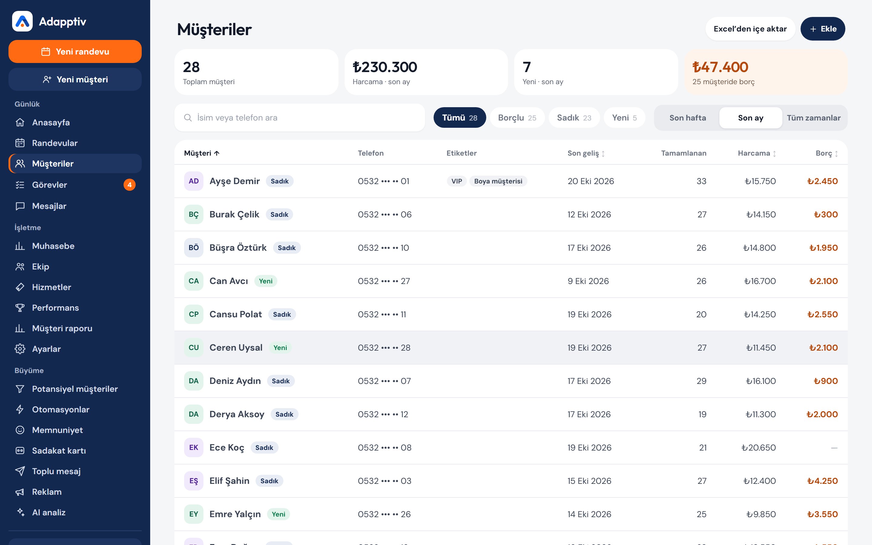Click the Excel'den içe aktar button
This screenshot has height=545, width=872.
click(x=750, y=29)
